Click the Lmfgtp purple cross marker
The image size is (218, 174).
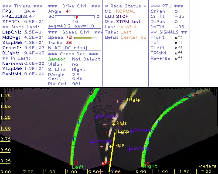click(129, 149)
